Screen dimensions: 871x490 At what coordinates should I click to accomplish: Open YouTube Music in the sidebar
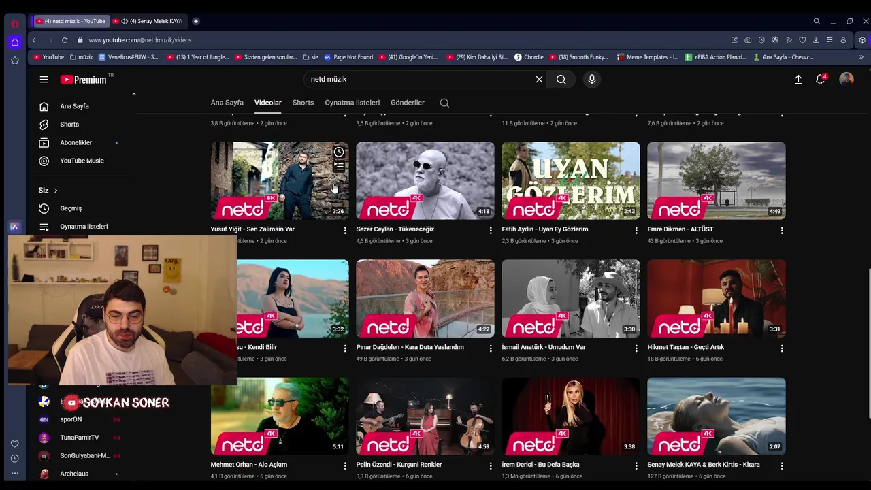[82, 161]
